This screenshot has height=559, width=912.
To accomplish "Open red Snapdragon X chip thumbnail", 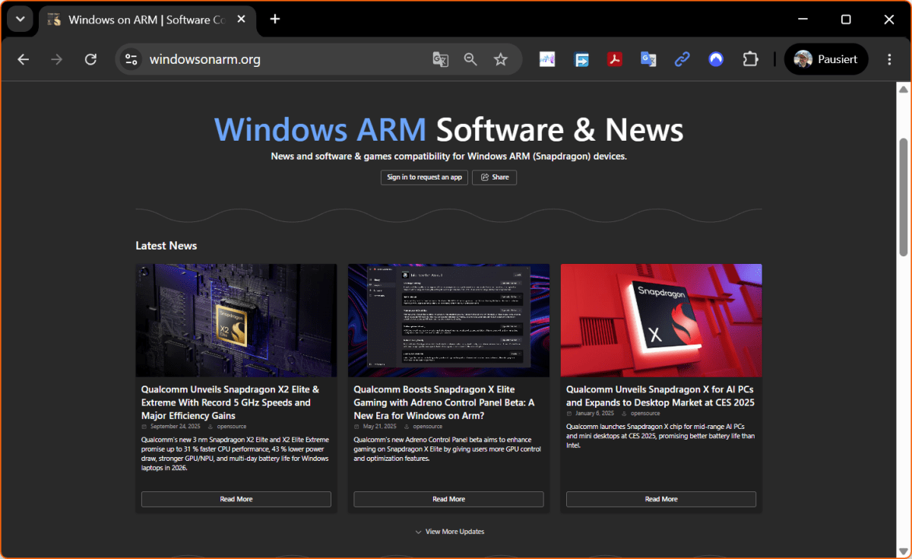I will [661, 320].
